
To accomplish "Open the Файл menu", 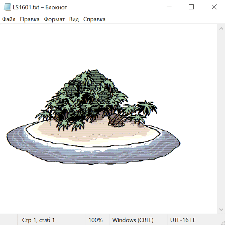I will click(x=9, y=19).
